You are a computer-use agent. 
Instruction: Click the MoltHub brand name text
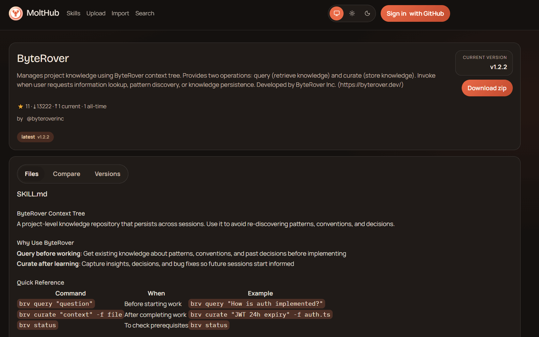43,13
